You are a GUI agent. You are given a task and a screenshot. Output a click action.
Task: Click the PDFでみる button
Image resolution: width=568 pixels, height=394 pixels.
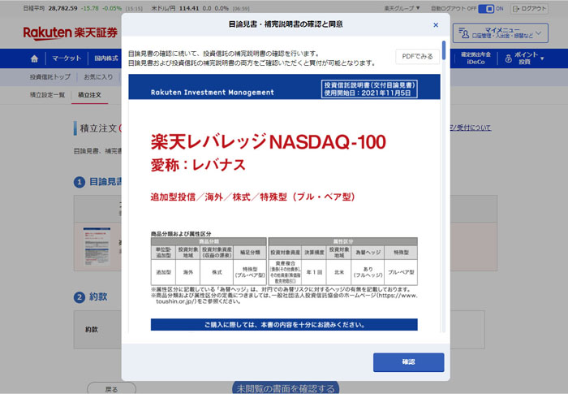(x=418, y=56)
